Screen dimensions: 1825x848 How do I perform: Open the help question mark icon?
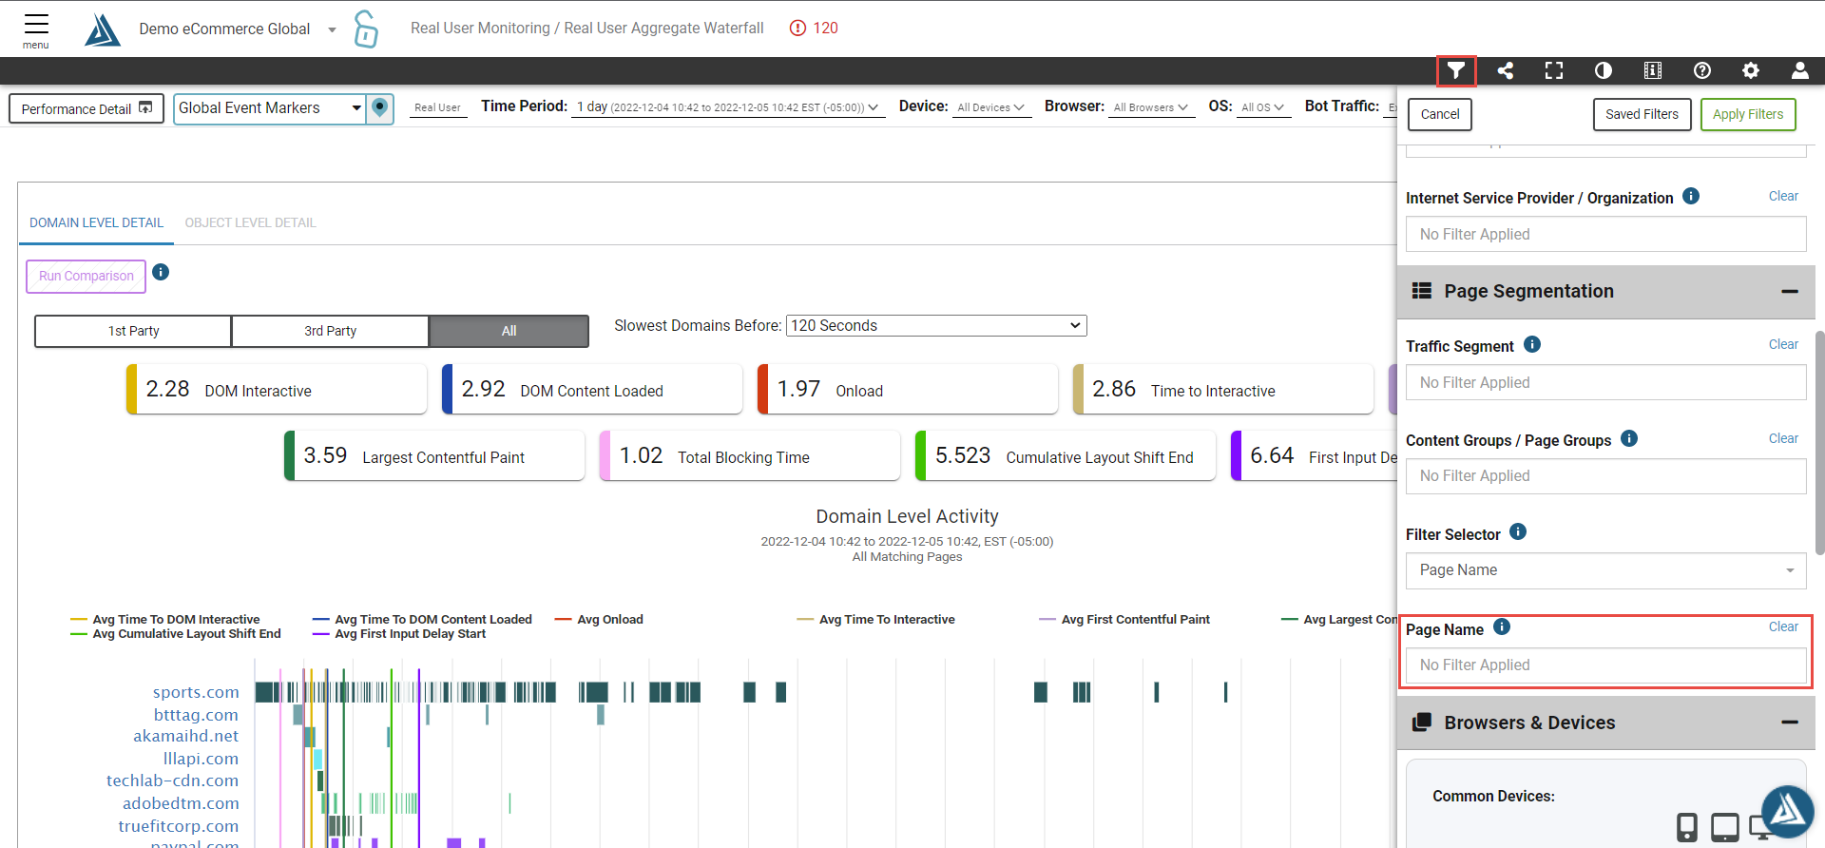click(1702, 70)
